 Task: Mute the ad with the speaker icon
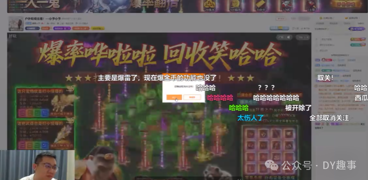[x=288, y=37]
